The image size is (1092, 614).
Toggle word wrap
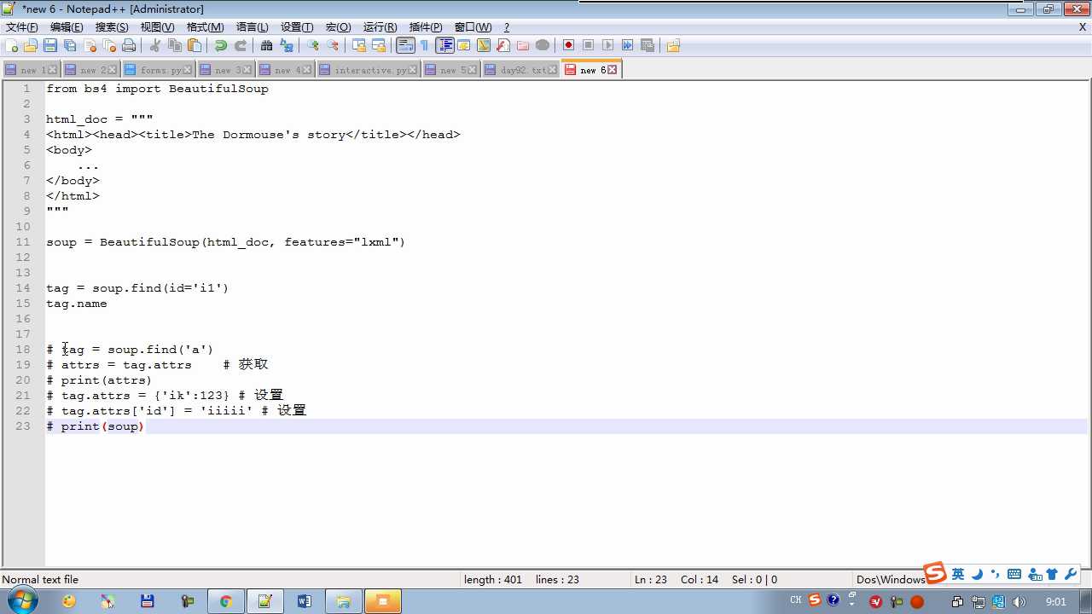(x=405, y=45)
